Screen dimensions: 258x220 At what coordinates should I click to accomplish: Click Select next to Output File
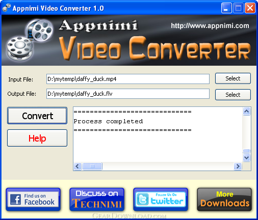coord(233,95)
